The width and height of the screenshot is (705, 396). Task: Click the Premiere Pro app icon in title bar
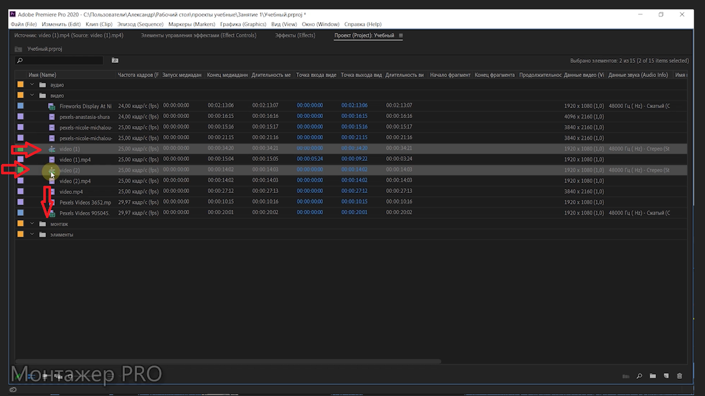[12, 14]
